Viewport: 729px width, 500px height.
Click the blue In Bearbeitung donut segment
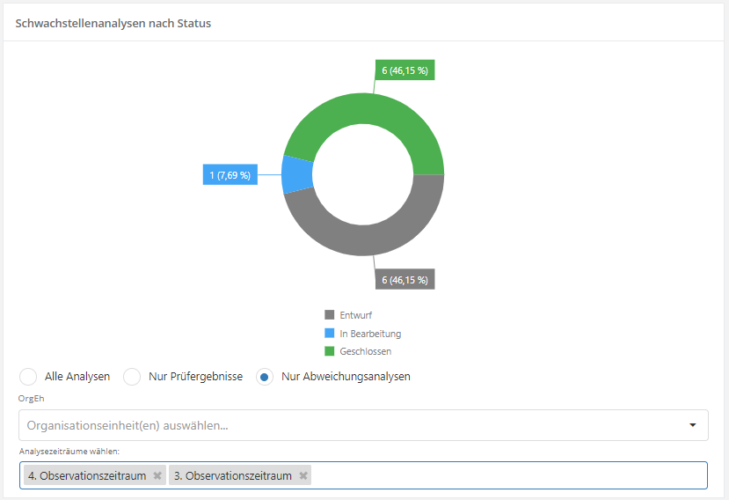click(296, 174)
